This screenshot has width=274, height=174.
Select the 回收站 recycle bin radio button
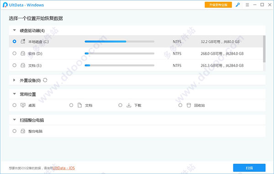click(180, 105)
